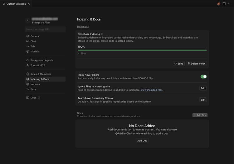The width and height of the screenshot is (234, 164).
Task: Click the Network globe icon
Action: [27, 84]
